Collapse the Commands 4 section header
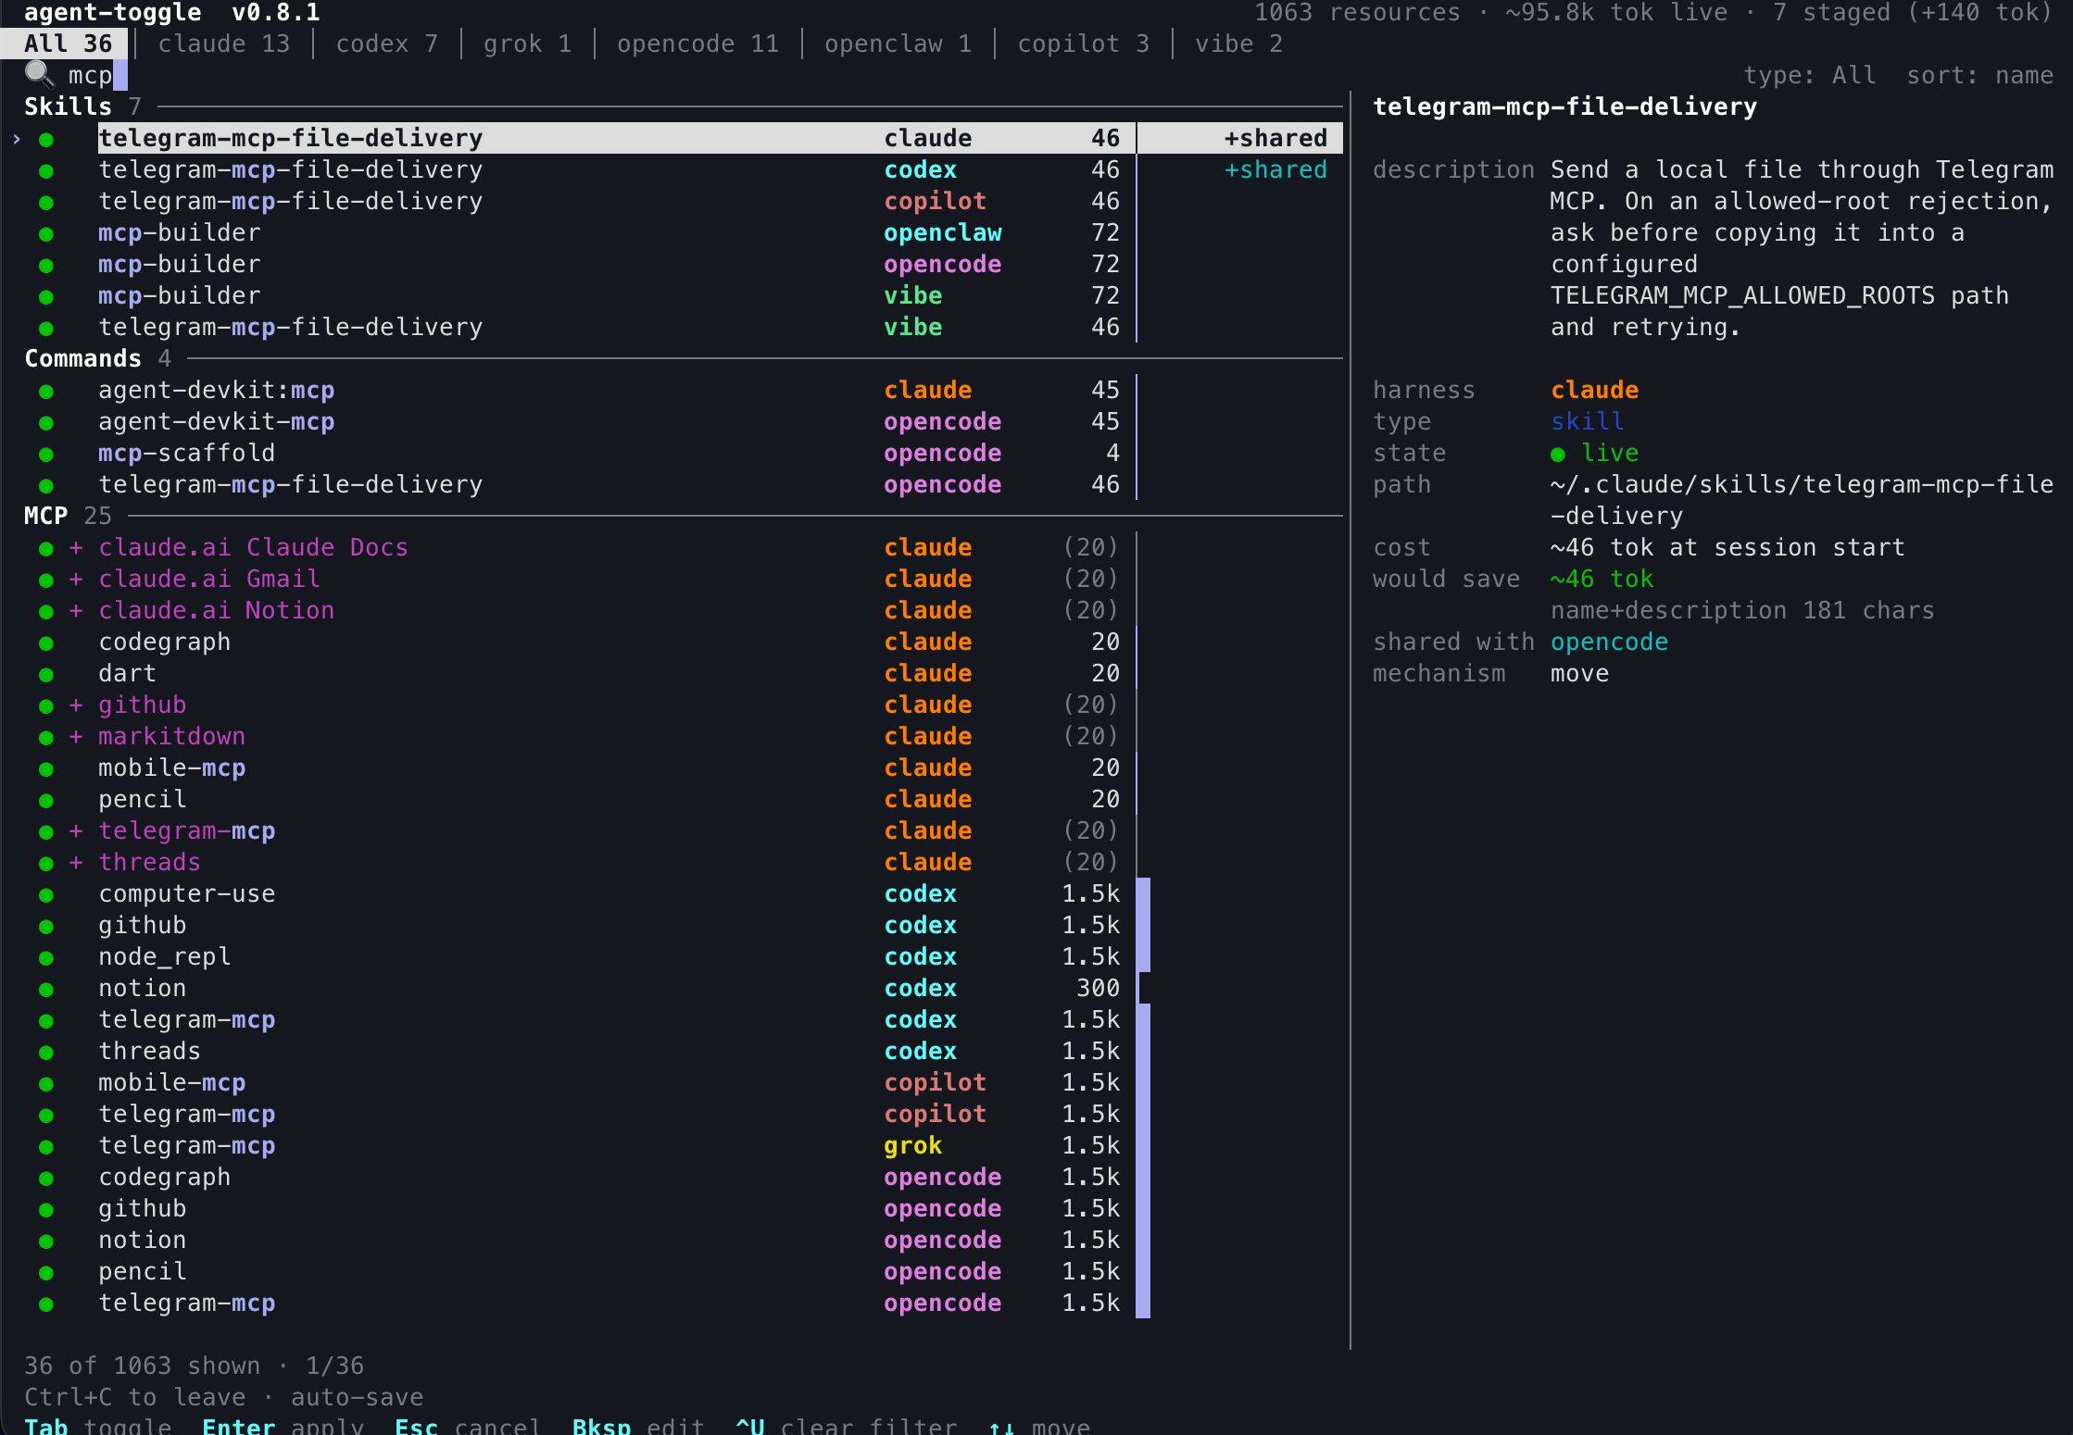The height and width of the screenshot is (1435, 2073). pos(98,358)
